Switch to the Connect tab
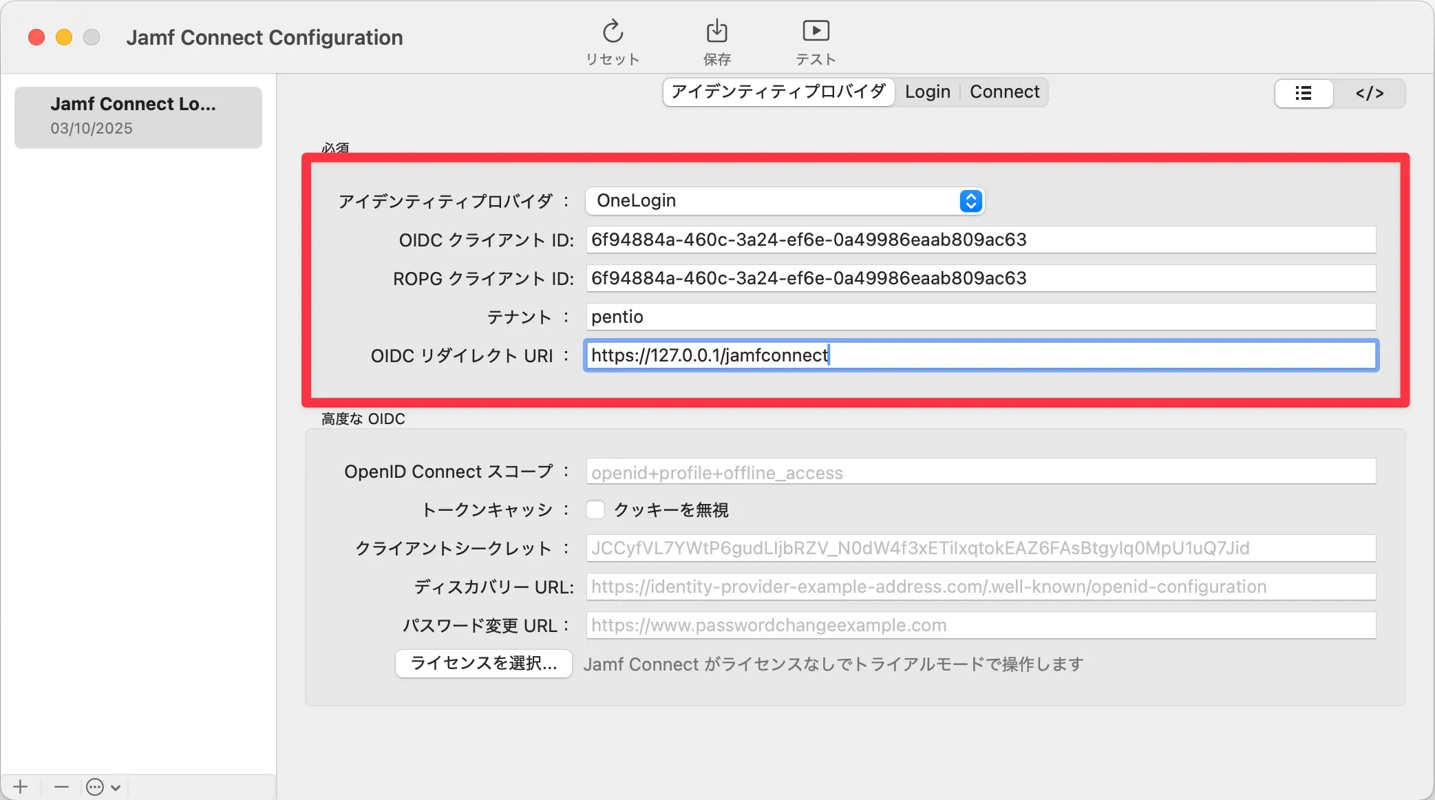 (1004, 92)
